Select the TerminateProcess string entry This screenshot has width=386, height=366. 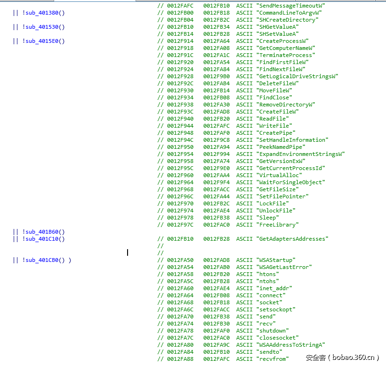pos(283,55)
